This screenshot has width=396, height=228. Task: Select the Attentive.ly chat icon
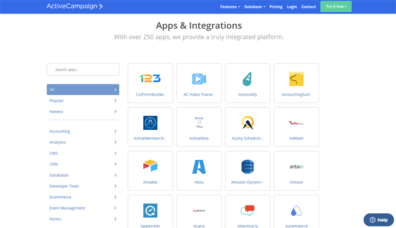click(247, 211)
